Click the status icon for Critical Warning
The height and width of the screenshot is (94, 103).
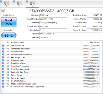click(3, 46)
